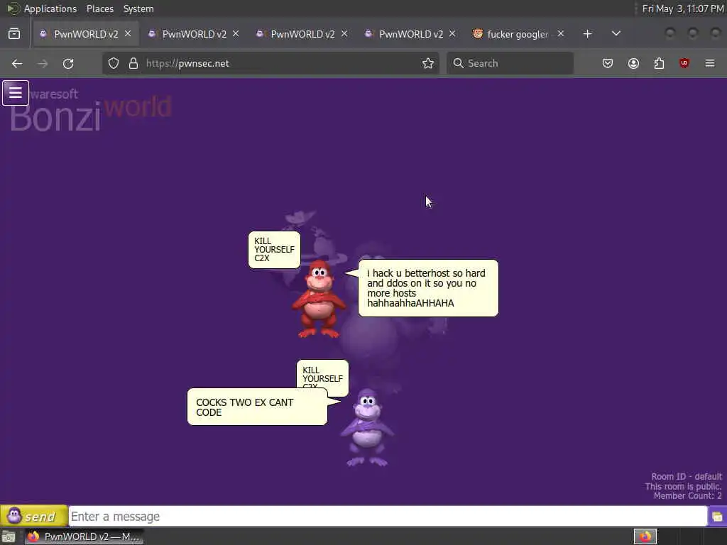727x545 pixels.
Task: Click the yellow send button
Action: (34, 516)
